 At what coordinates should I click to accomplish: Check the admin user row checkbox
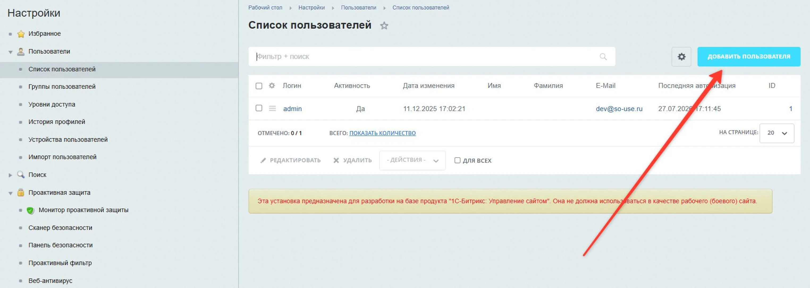tap(259, 108)
